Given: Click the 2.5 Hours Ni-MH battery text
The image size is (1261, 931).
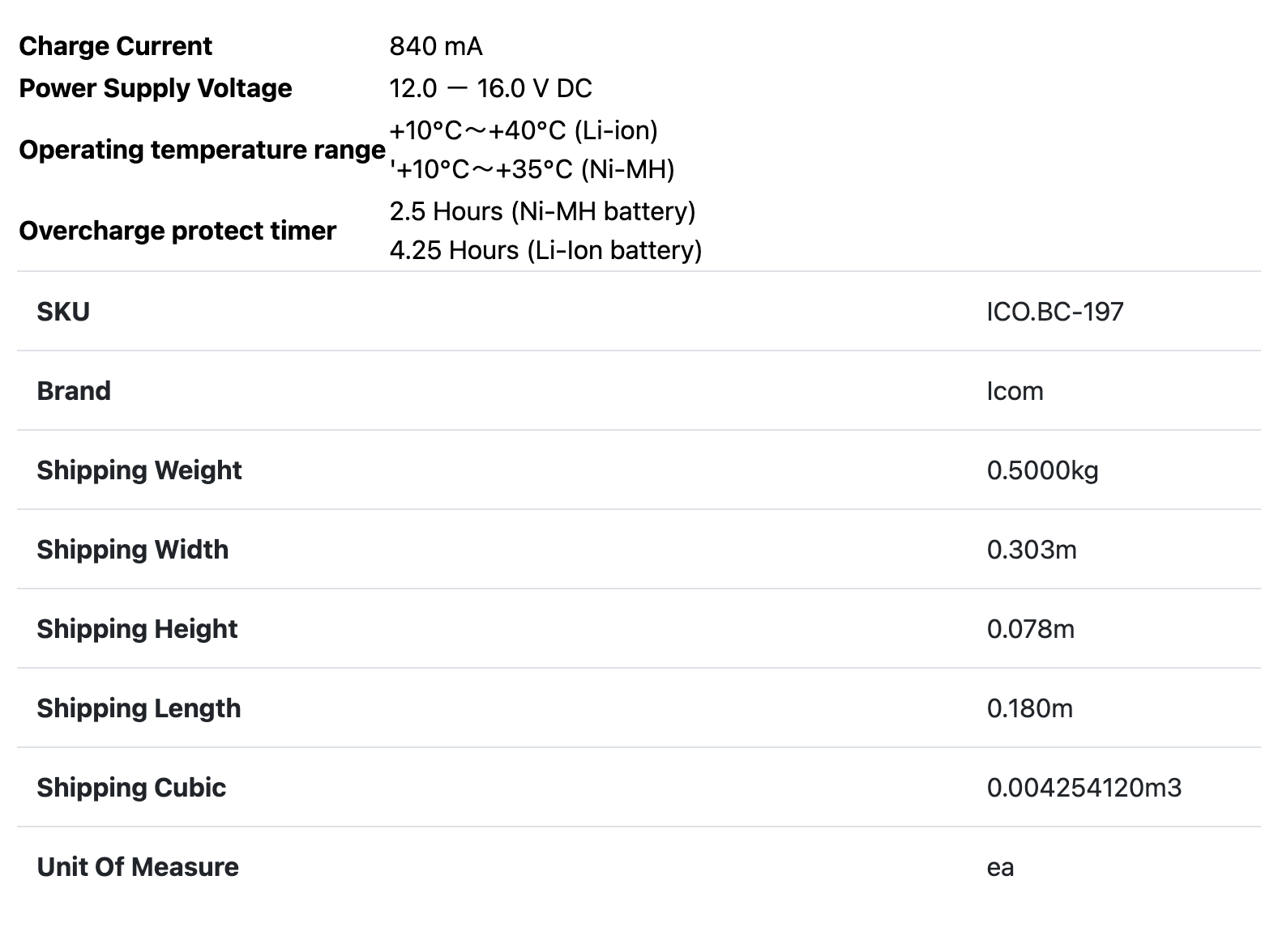Looking at the screenshot, I should pyautogui.click(x=542, y=211).
